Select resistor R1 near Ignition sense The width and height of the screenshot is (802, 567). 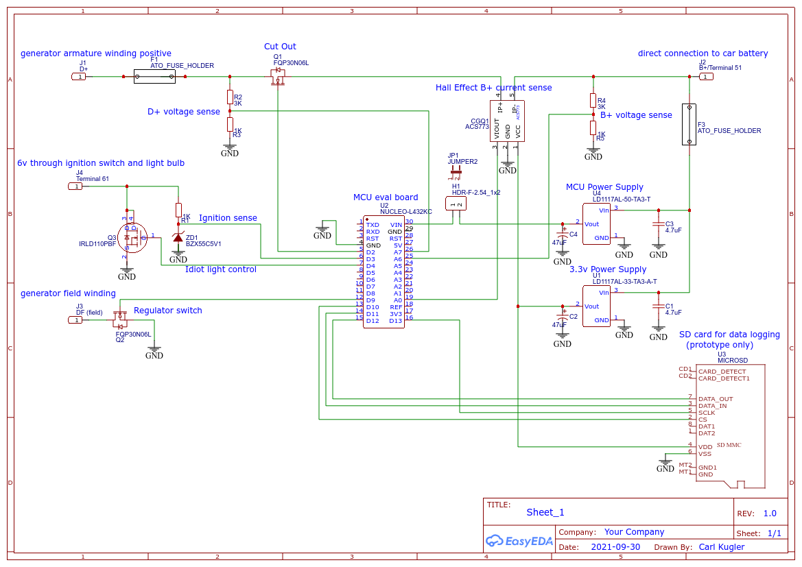[x=178, y=210]
